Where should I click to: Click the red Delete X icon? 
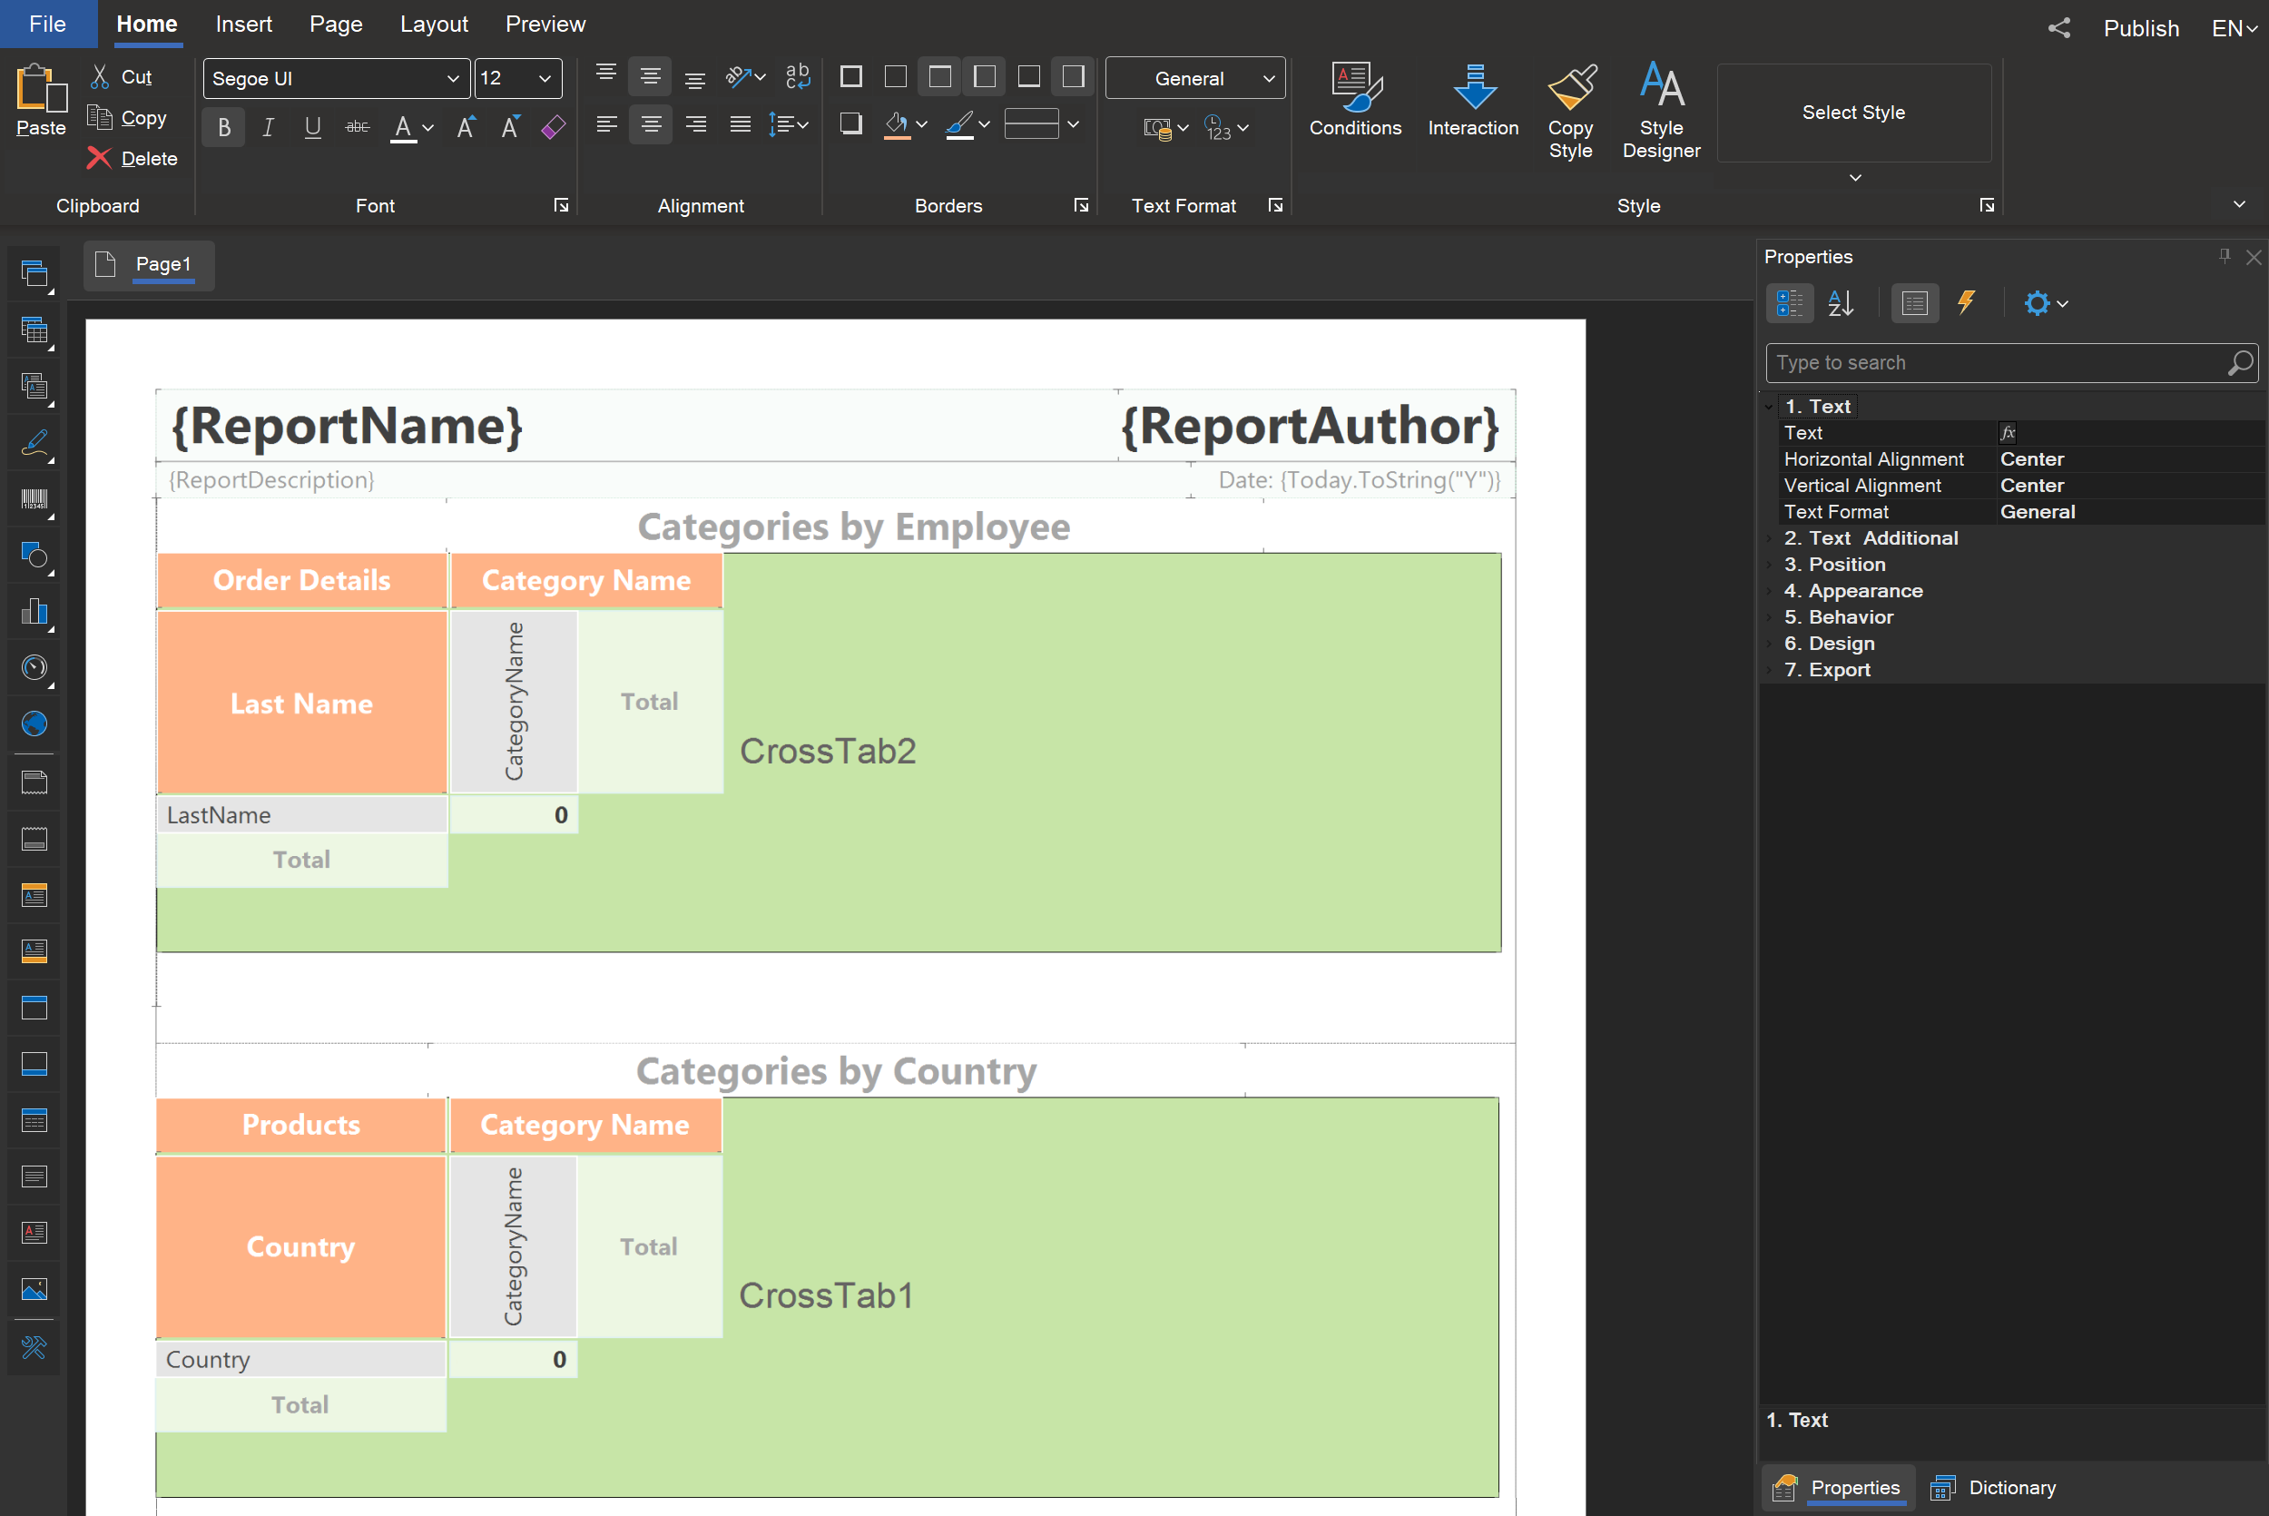[99, 158]
